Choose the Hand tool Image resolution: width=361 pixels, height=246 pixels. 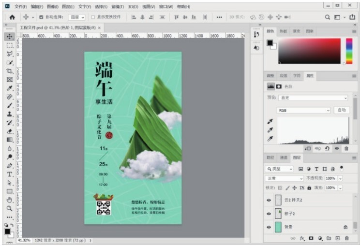point(9,200)
